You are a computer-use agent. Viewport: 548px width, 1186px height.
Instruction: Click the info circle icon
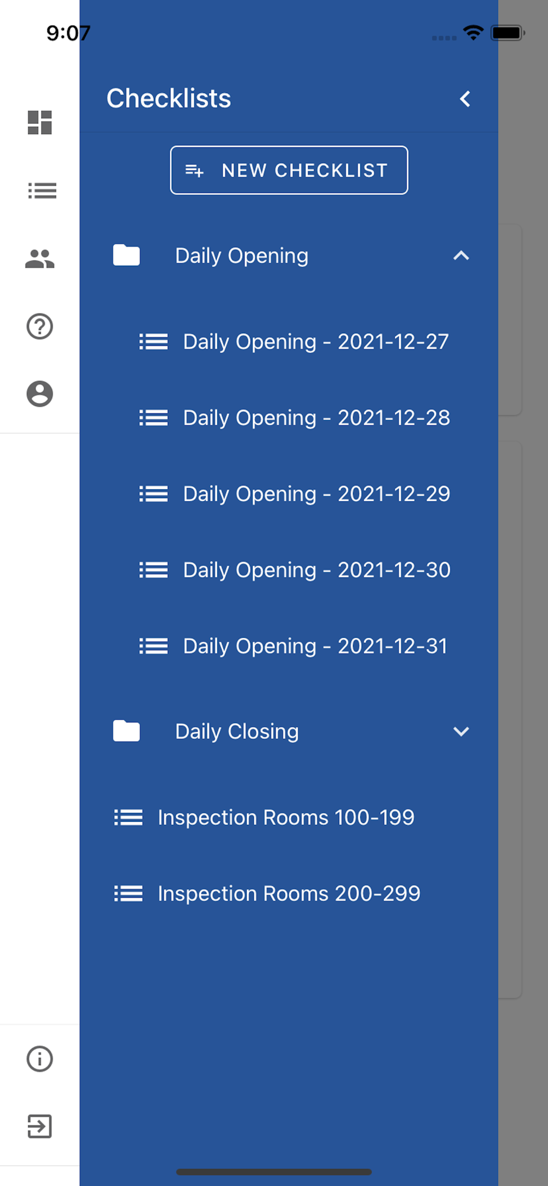click(x=40, y=1059)
